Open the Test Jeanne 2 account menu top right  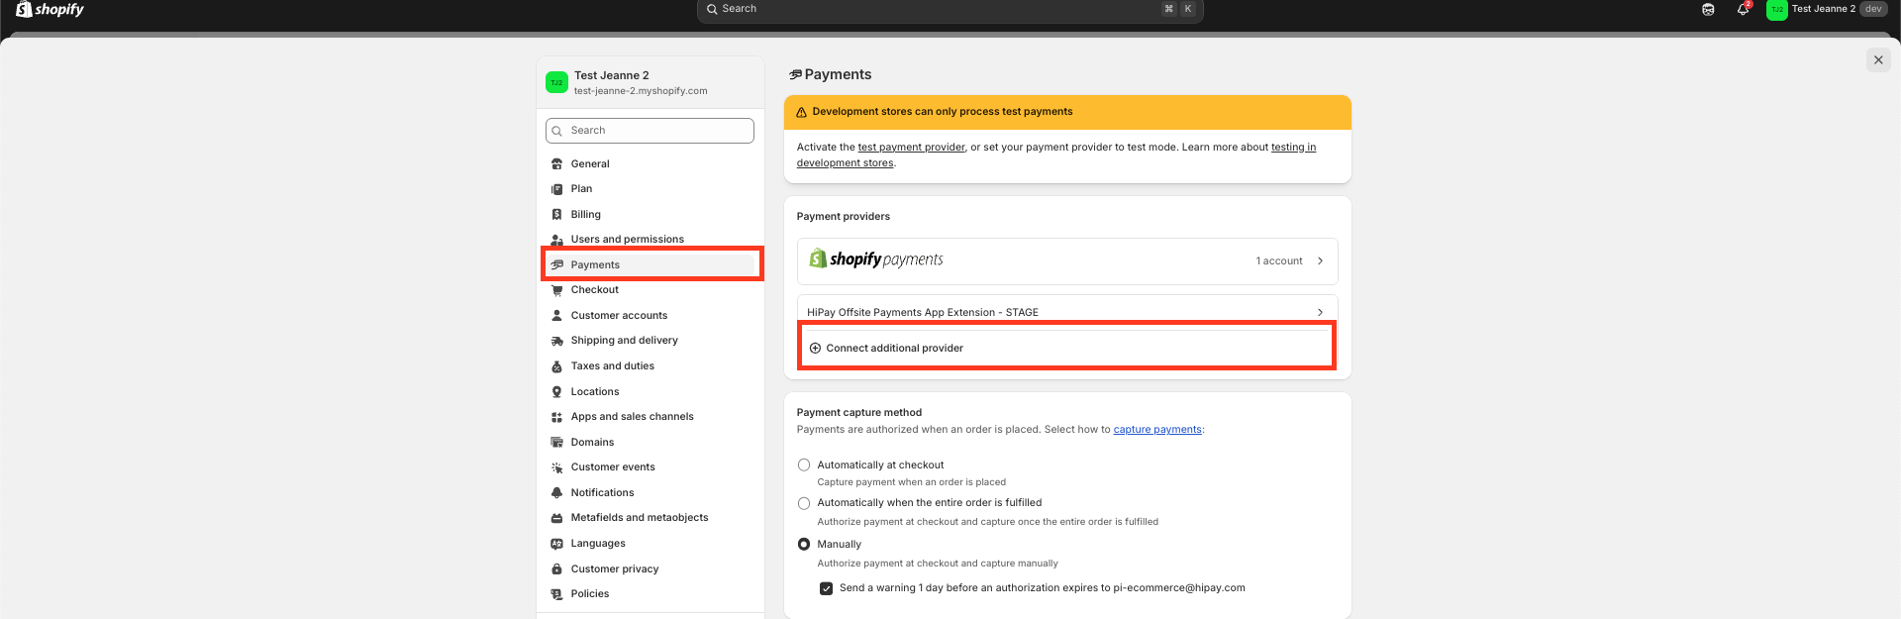[1827, 9]
